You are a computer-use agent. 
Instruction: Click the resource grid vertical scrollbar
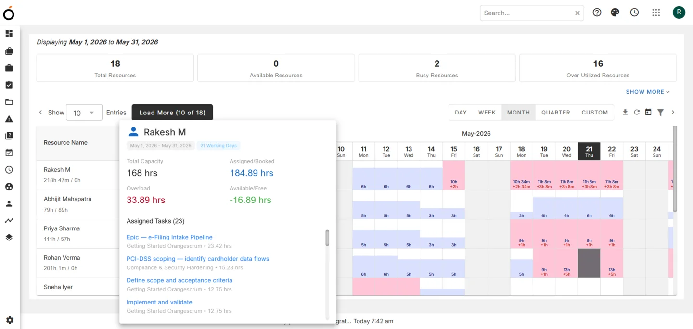coord(675,169)
